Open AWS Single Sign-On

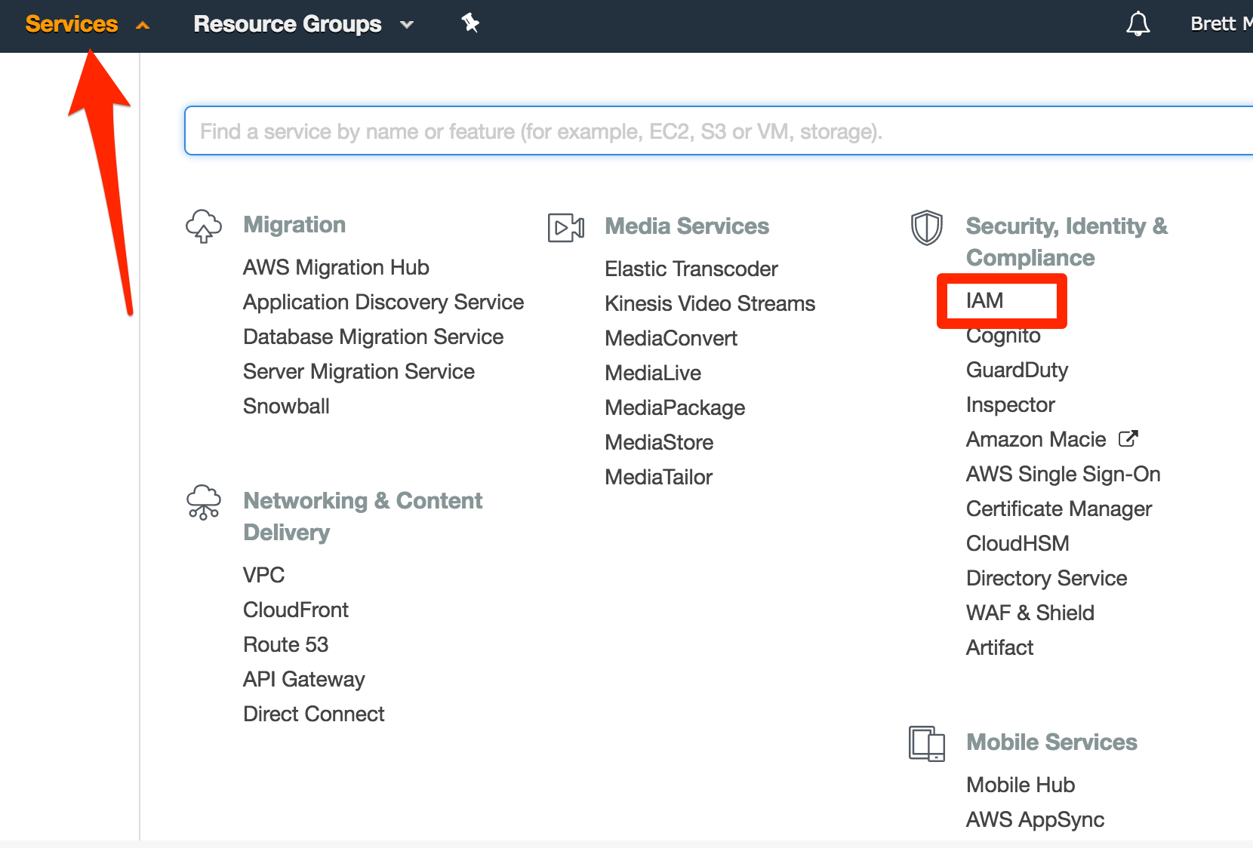[x=1063, y=474]
